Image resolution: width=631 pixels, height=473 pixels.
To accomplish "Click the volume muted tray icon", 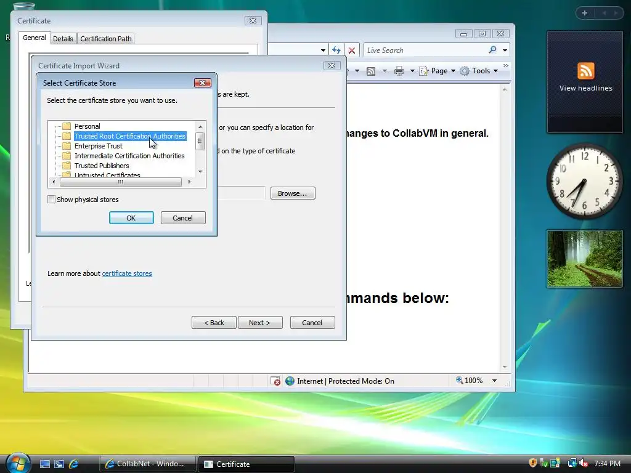I will pyautogui.click(x=584, y=463).
